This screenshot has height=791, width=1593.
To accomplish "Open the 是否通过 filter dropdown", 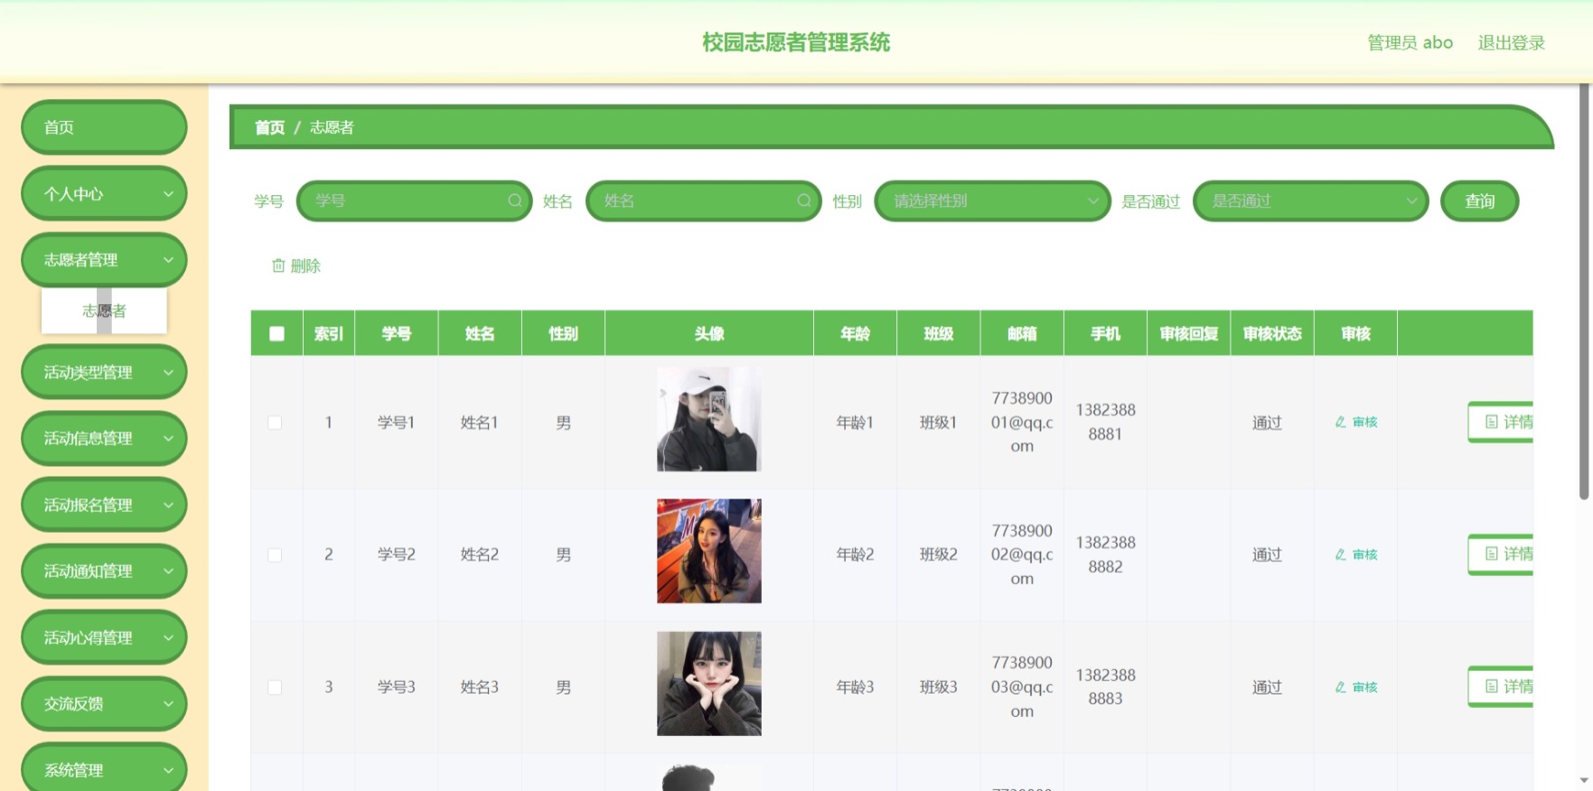I will click(x=1310, y=200).
